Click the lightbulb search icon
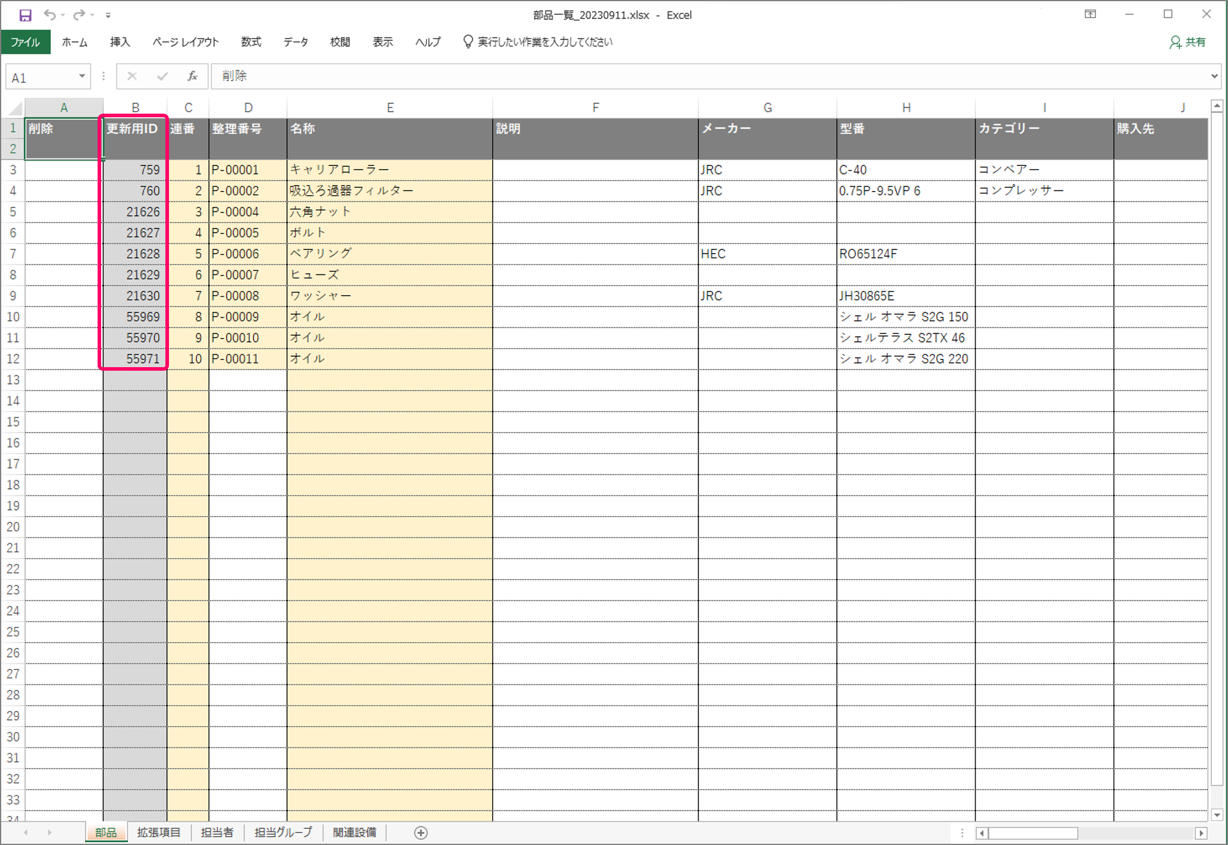1228x845 pixels. [x=468, y=42]
